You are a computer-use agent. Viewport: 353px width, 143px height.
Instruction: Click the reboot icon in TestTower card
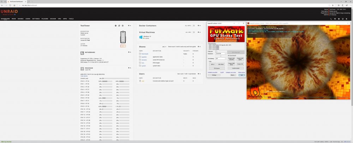pos(119,26)
